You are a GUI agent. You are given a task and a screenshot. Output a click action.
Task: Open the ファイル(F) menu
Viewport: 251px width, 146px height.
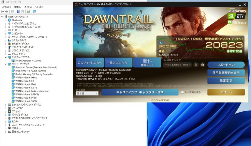(6, 7)
